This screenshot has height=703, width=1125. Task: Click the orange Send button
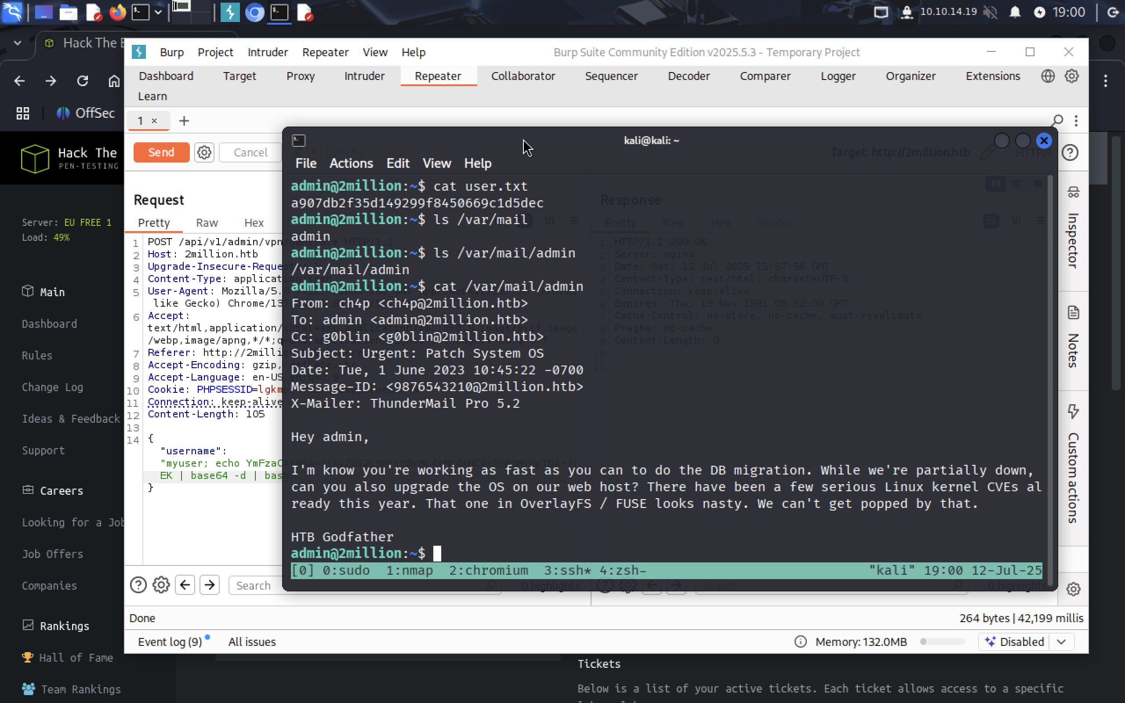tap(161, 152)
